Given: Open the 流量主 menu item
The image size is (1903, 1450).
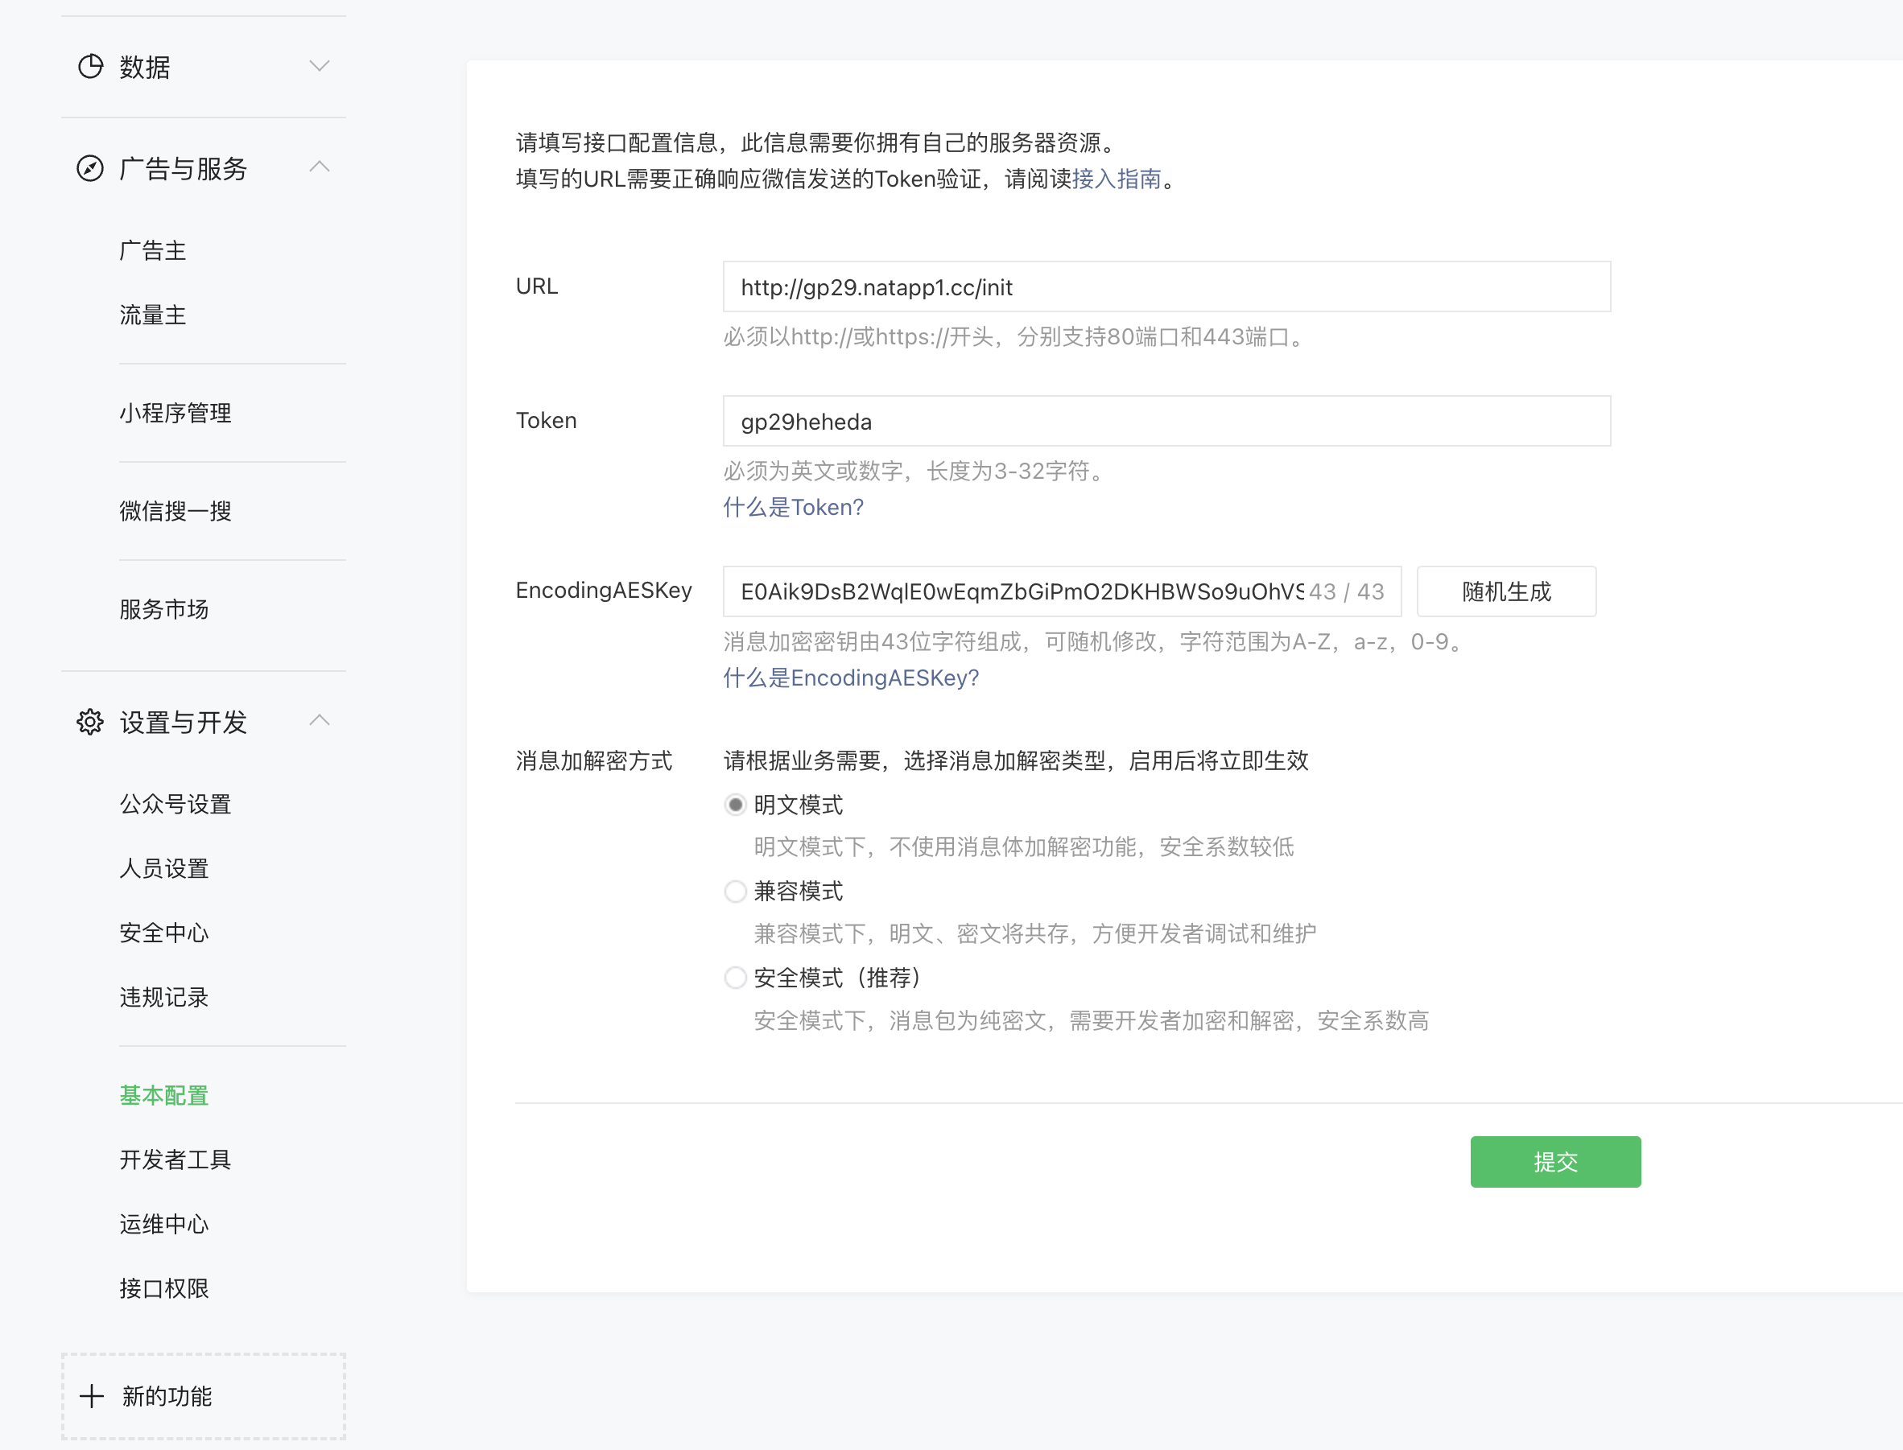Looking at the screenshot, I should (153, 315).
